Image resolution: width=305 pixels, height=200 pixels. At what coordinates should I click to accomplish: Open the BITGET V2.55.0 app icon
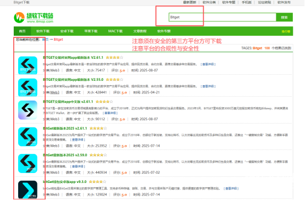[x=28, y=87]
